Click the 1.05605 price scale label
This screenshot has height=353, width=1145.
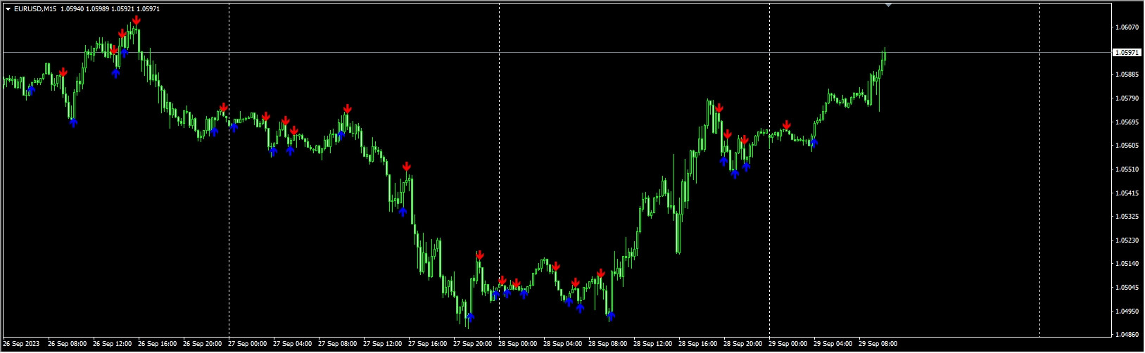tap(1127, 146)
